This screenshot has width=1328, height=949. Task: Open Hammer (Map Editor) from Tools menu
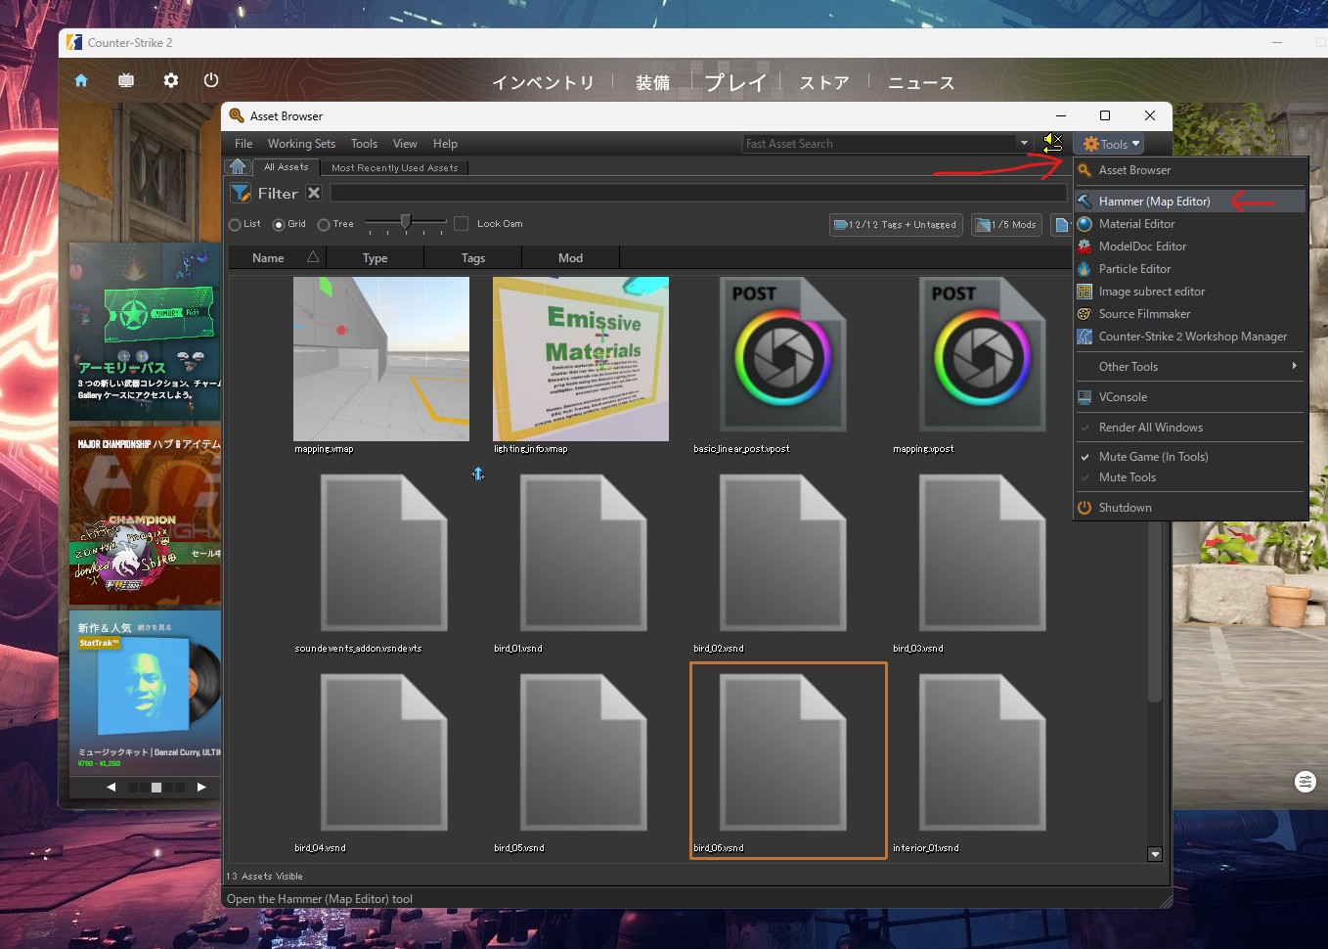pyautogui.click(x=1154, y=202)
